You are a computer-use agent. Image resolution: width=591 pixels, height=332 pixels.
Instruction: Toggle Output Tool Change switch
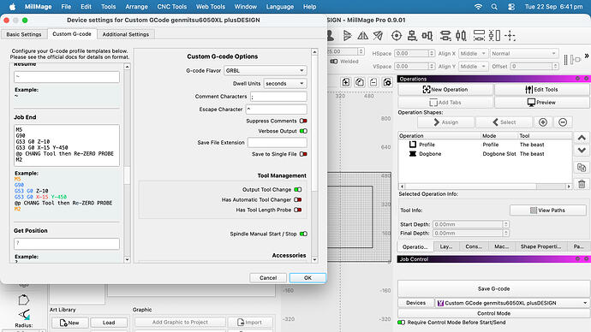(x=298, y=189)
